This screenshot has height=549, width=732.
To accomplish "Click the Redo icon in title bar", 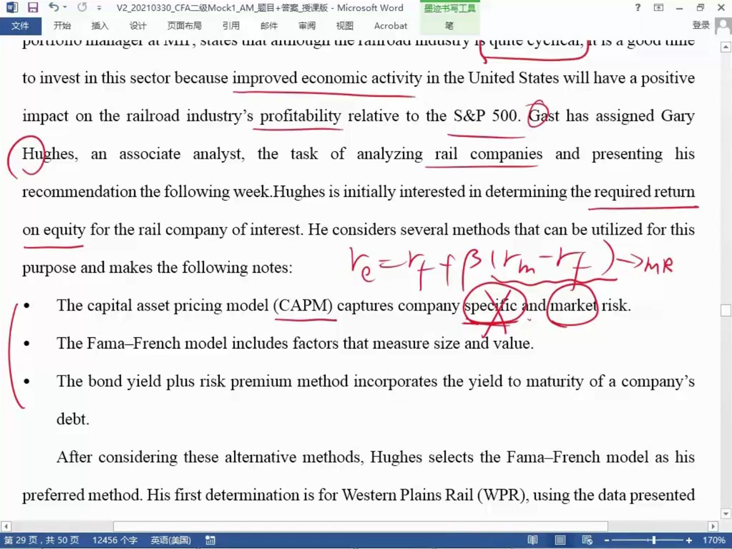I will coord(82,8).
